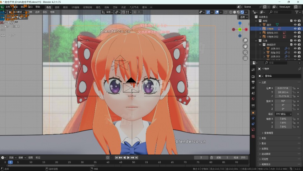Image resolution: width=303 pixels, height=171 pixels.
Task: Uncheck the 头发 collection checkbox
Action: click(291, 41)
